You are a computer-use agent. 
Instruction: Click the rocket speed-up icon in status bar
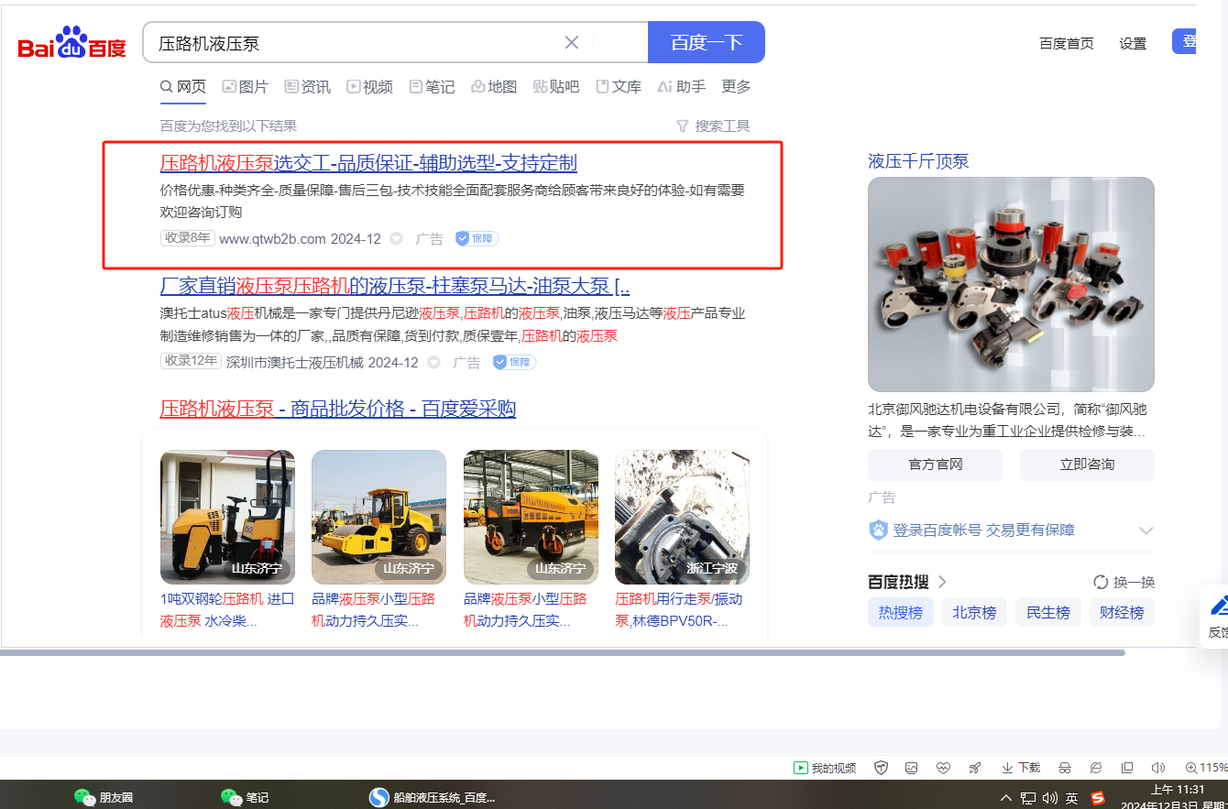(975, 768)
